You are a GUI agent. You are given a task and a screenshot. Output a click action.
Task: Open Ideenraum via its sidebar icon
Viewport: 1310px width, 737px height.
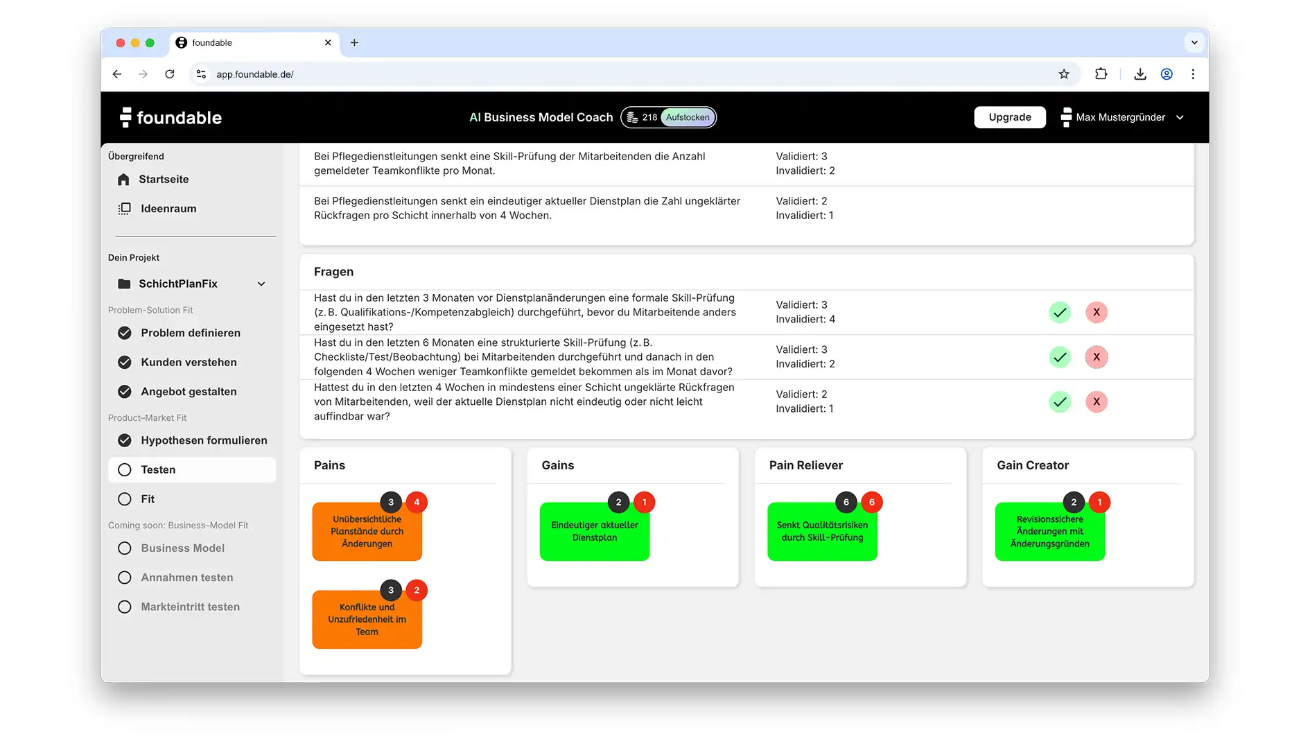pos(125,209)
